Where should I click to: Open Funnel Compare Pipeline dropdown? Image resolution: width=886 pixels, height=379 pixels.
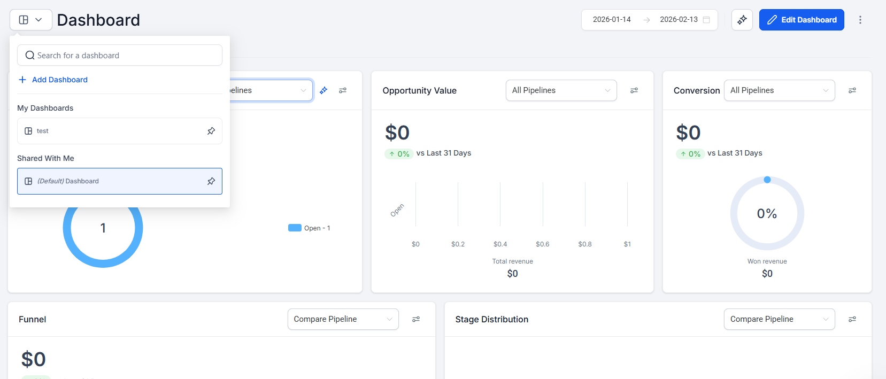(343, 319)
